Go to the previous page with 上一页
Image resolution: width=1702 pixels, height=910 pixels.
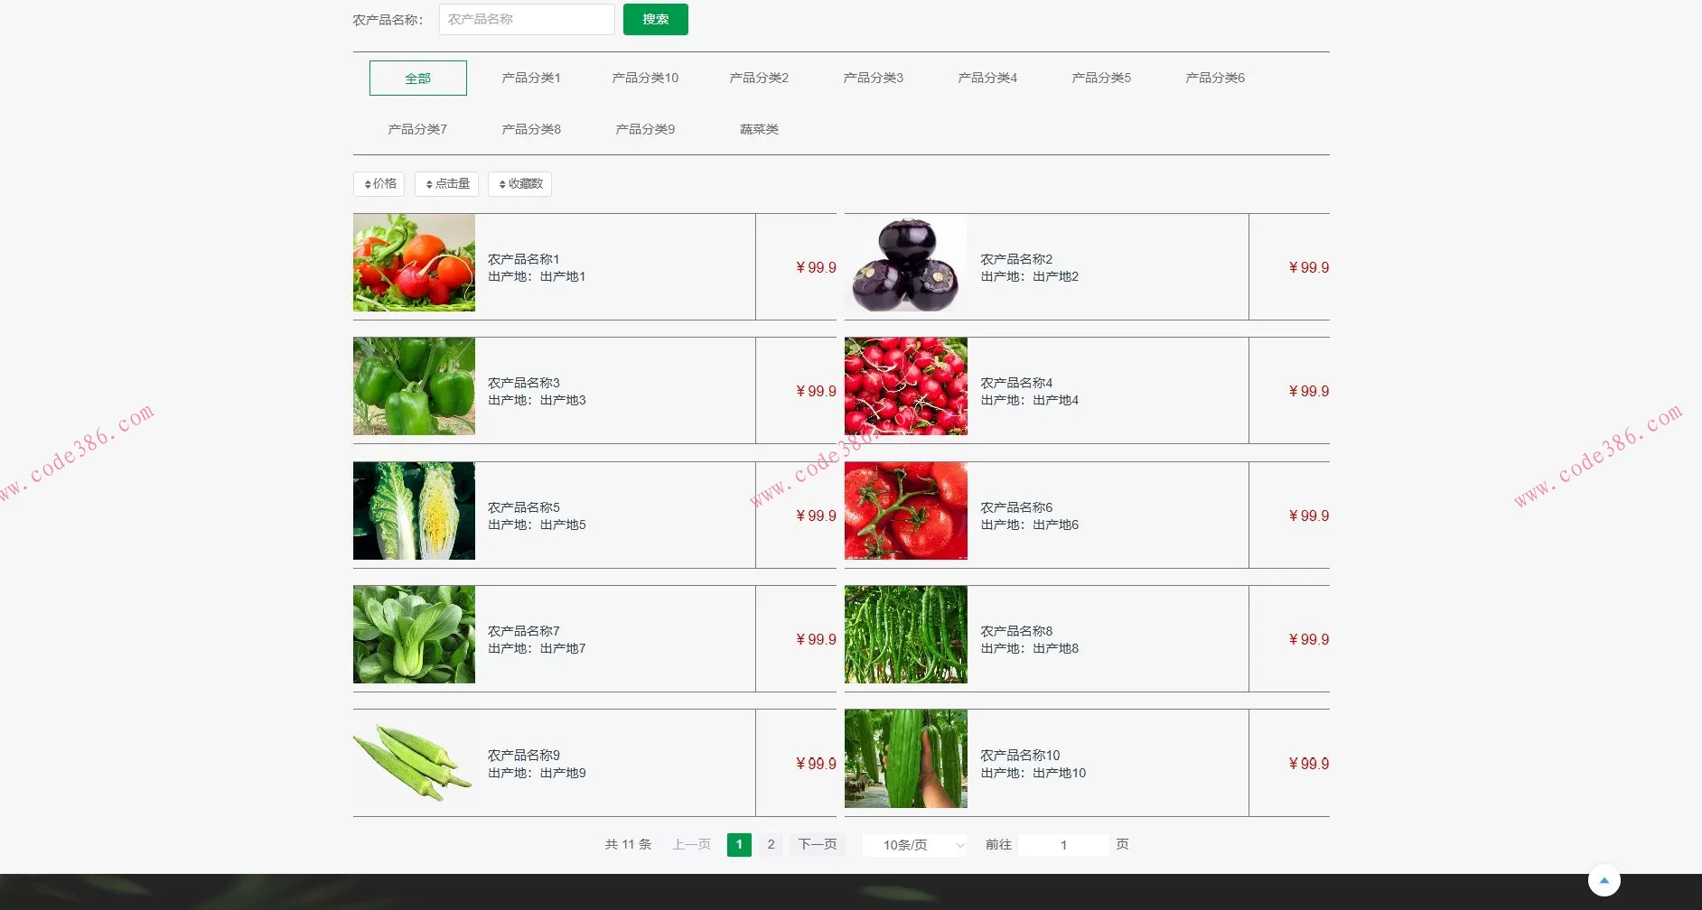click(x=692, y=845)
